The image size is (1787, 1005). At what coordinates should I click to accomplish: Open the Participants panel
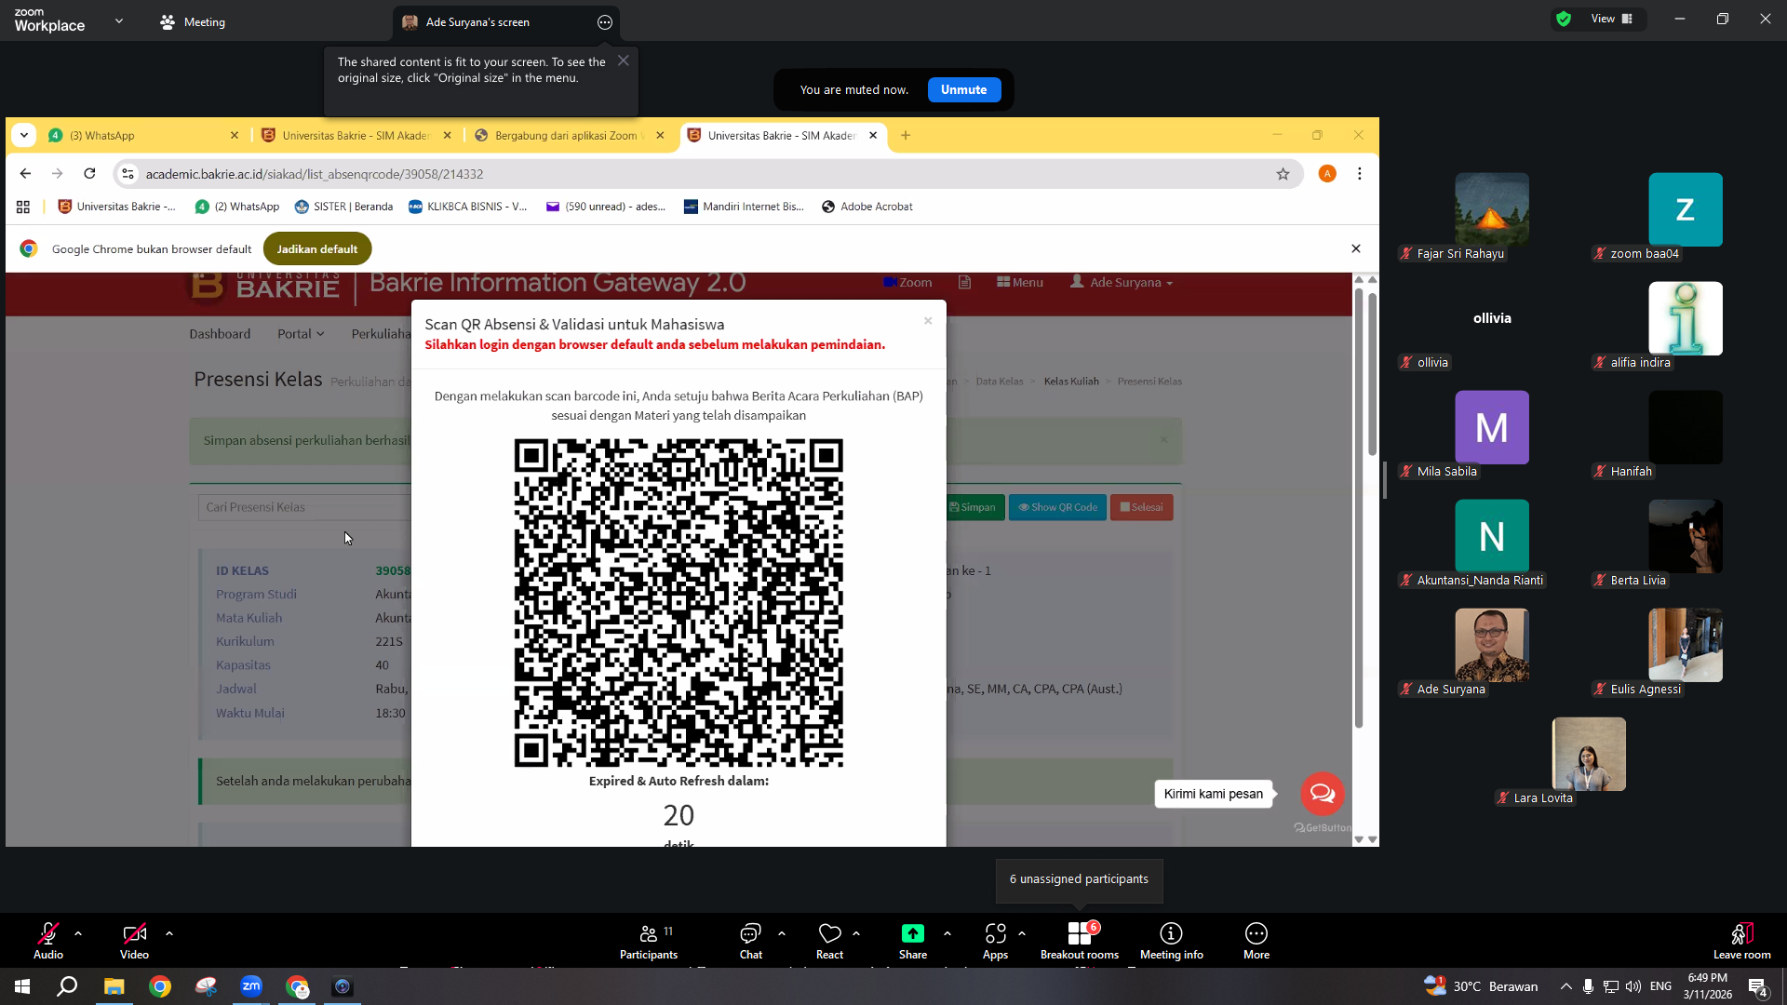pos(649,941)
